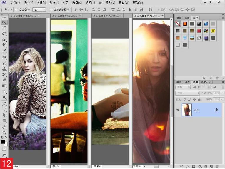Screen dimensions: 225x169
Task: Click the add layer style fx icon
Action: point(188,166)
